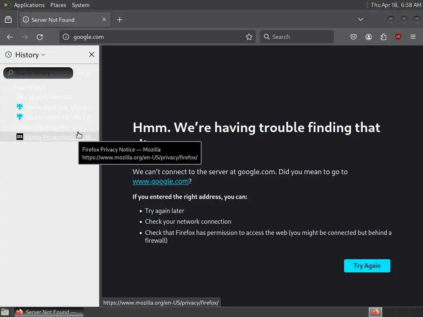423x317 pixels.
Task: Open the Places menu
Action: tap(58, 5)
